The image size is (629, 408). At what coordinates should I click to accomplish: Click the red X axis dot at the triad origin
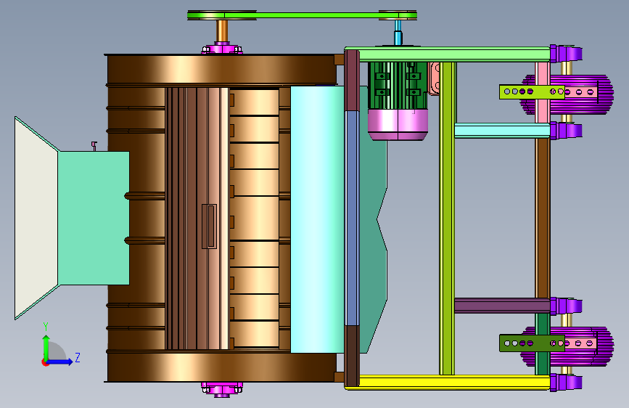[44, 362]
